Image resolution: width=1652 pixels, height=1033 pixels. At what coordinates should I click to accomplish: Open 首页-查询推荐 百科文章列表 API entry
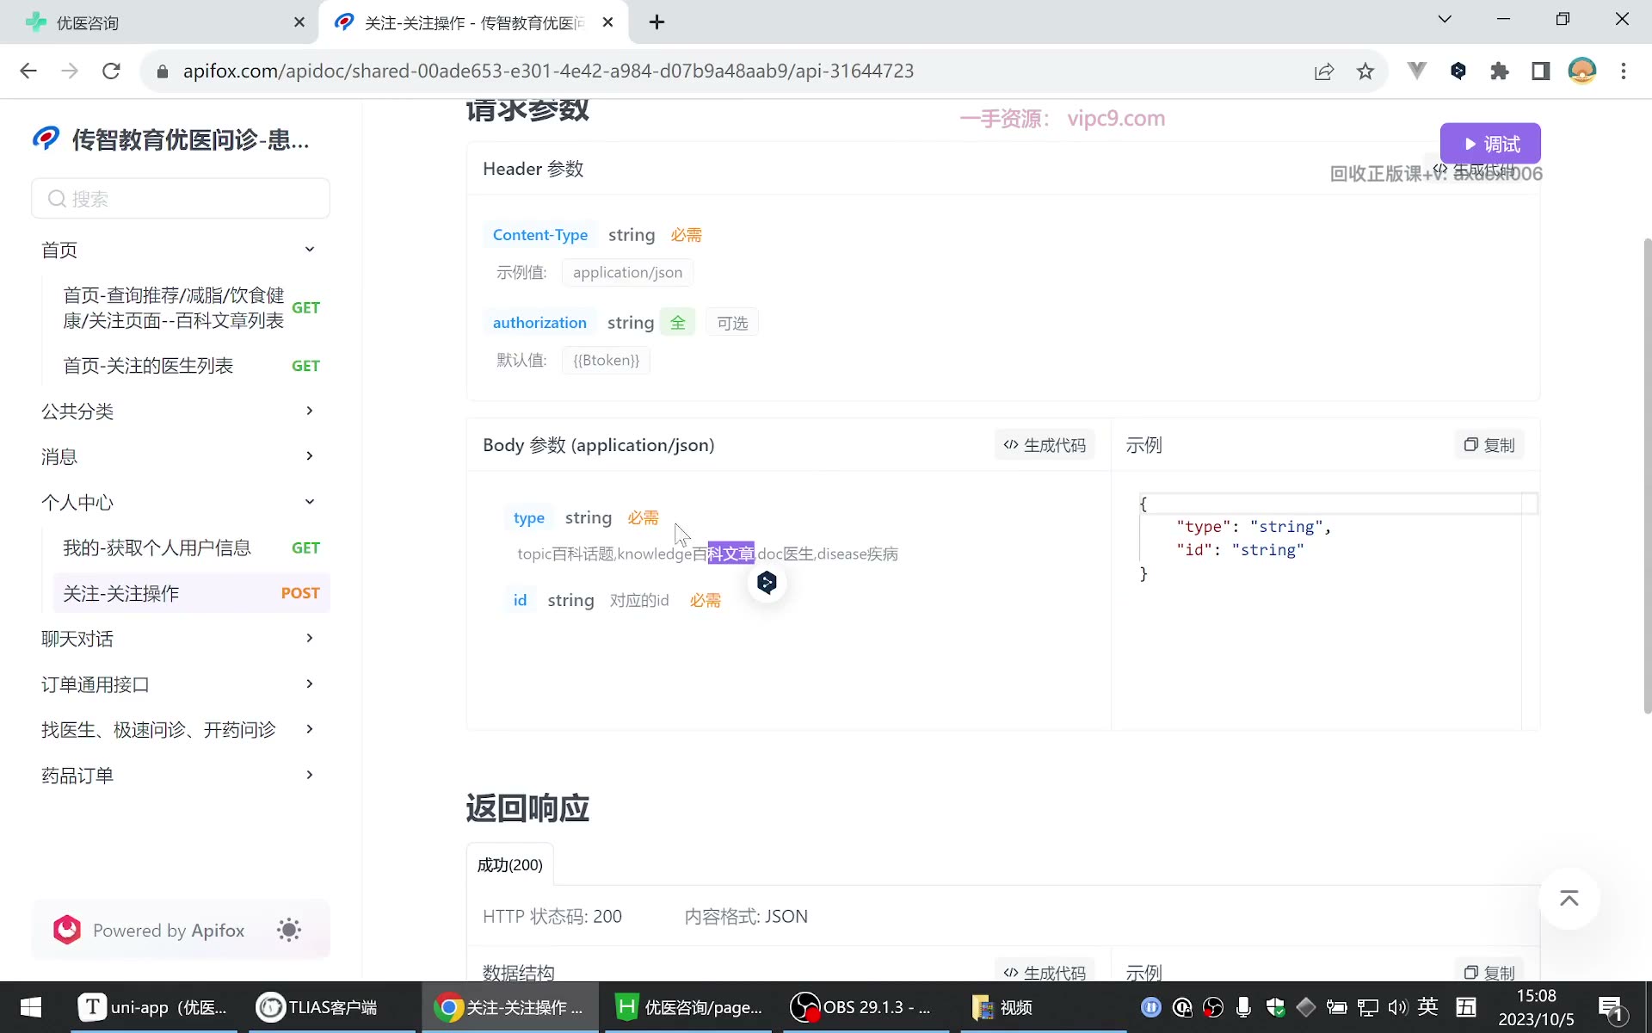[191, 308]
